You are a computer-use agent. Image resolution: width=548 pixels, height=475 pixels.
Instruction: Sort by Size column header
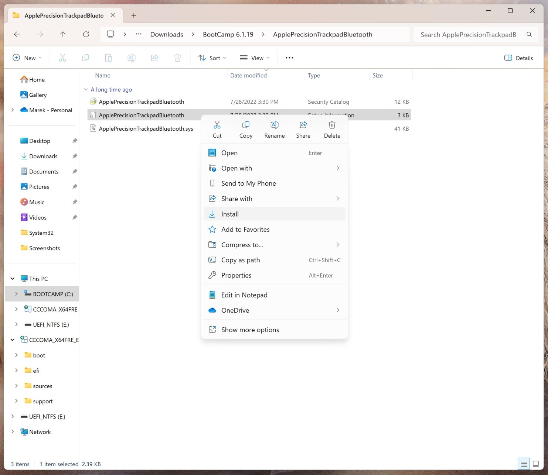pos(378,75)
